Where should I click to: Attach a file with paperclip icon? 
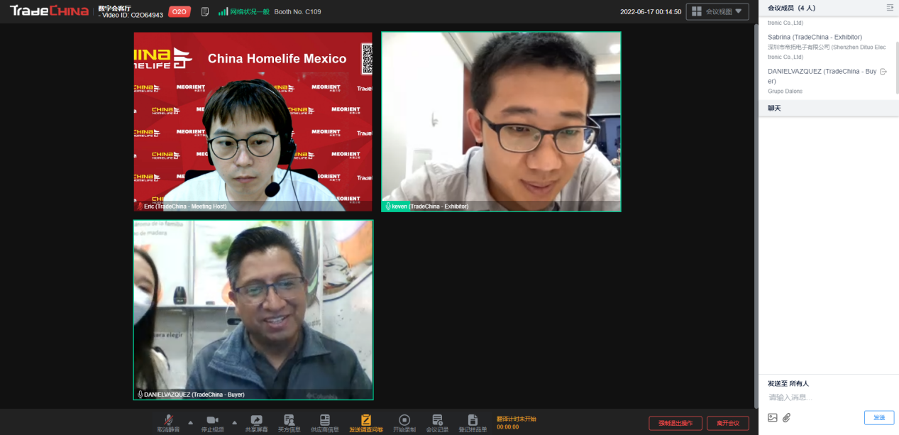[786, 417]
